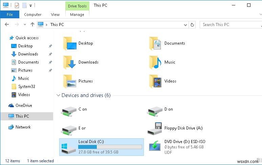Image resolution: width=262 pixels, height=165 pixels.
Task: Click '27.8 GB free of 39.5 GB' text
Action: 99,152
